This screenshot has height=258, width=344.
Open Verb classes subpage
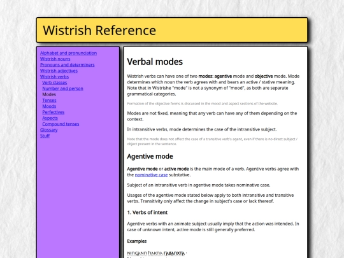coord(55,83)
